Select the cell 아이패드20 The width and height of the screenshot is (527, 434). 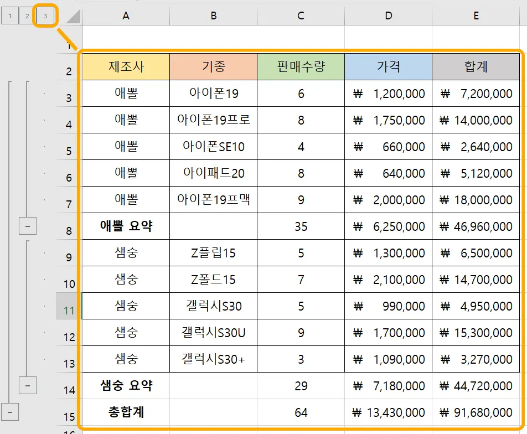click(214, 173)
